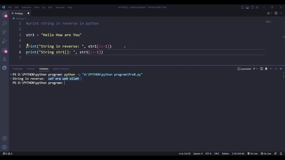Open the Run and Debug view
Viewport: 285px width, 160px height.
pos(4,41)
